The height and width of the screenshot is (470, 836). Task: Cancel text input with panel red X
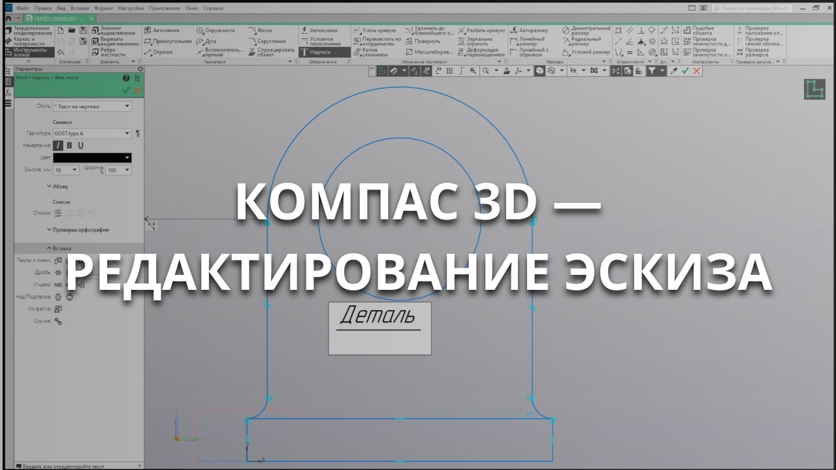pyautogui.click(x=137, y=90)
